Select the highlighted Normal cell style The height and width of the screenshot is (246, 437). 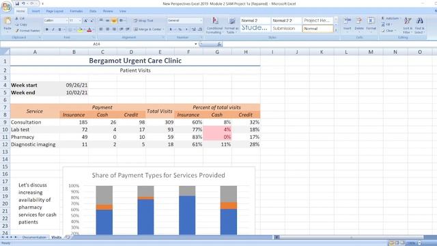pyautogui.click(x=318, y=29)
